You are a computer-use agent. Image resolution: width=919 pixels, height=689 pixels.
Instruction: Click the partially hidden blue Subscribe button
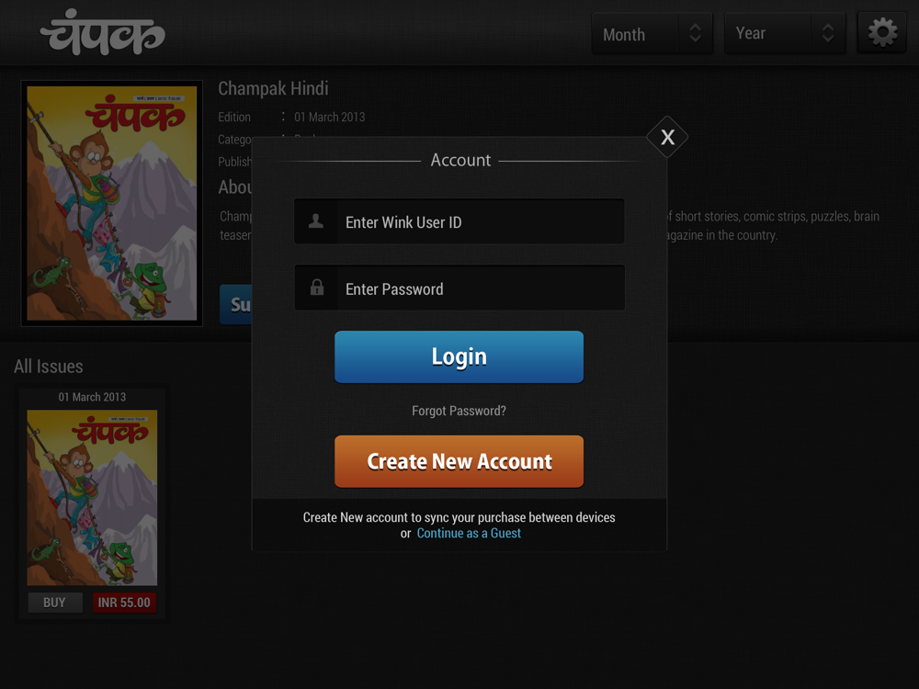tap(236, 304)
